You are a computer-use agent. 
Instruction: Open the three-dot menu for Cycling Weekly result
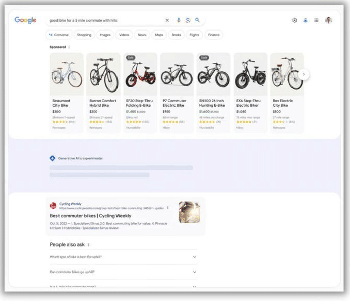coord(168,208)
